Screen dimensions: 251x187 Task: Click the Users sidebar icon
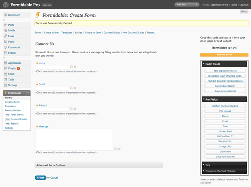[5, 74]
